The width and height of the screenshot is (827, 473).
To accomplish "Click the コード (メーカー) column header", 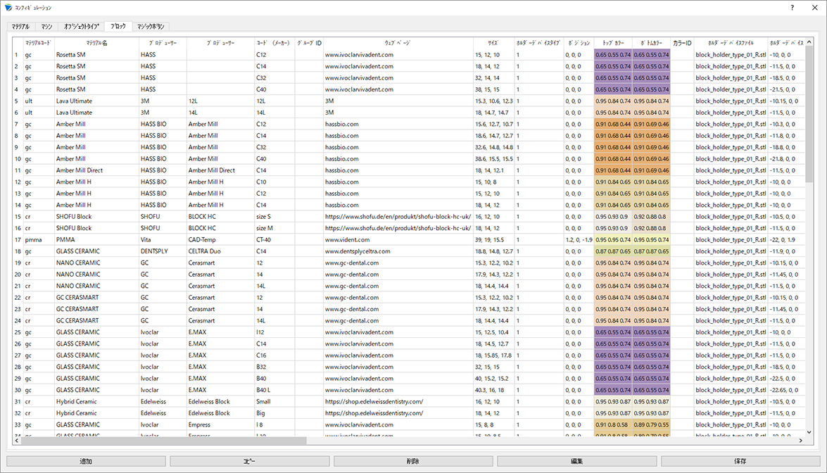I will (274, 43).
